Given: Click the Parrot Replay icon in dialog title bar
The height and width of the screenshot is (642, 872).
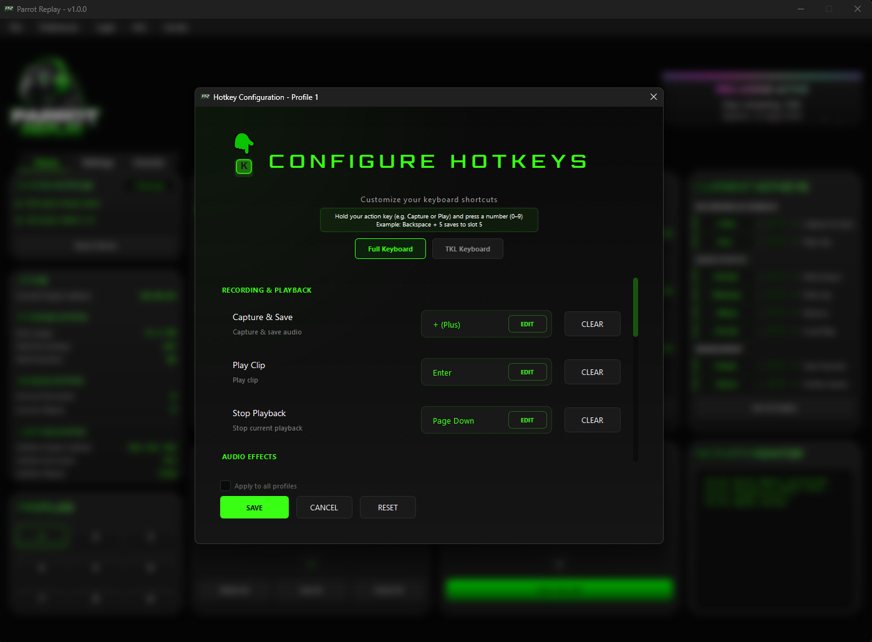Looking at the screenshot, I should [x=206, y=97].
